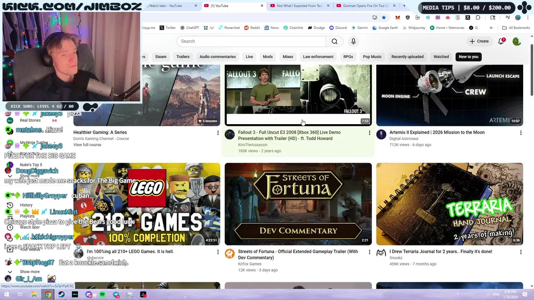Select the Watched filter chip
534x300 pixels.
441,57
